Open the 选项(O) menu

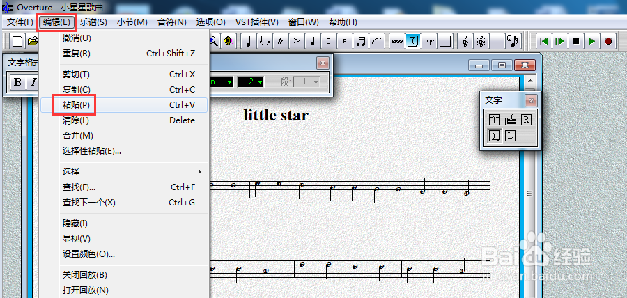[x=210, y=22]
